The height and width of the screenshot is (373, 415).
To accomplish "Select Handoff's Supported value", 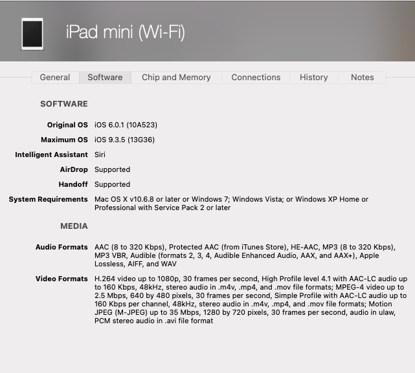I will click(112, 184).
